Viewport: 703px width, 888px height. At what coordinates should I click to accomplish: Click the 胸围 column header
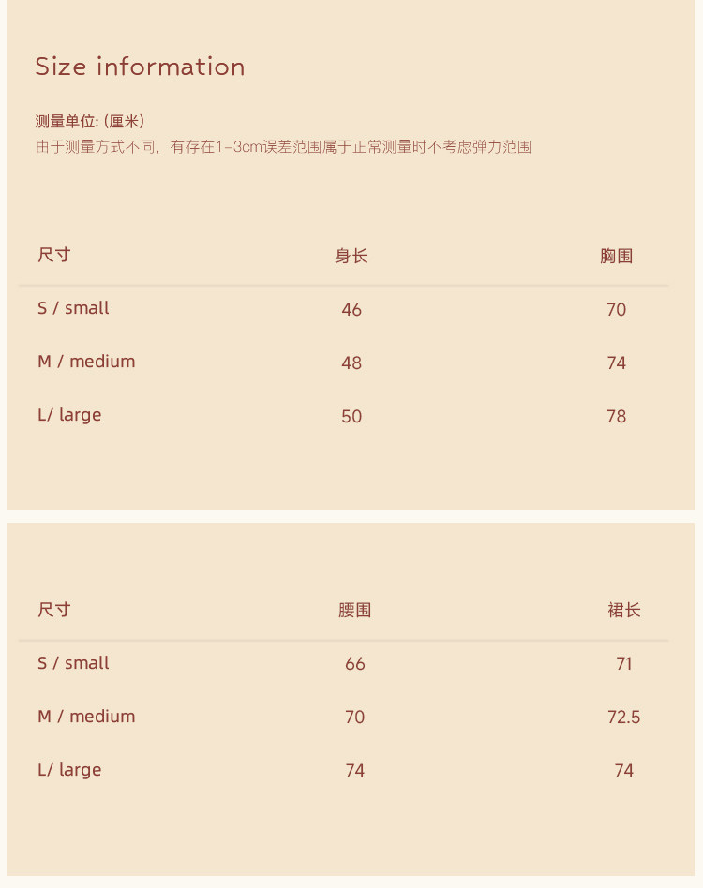(x=616, y=256)
